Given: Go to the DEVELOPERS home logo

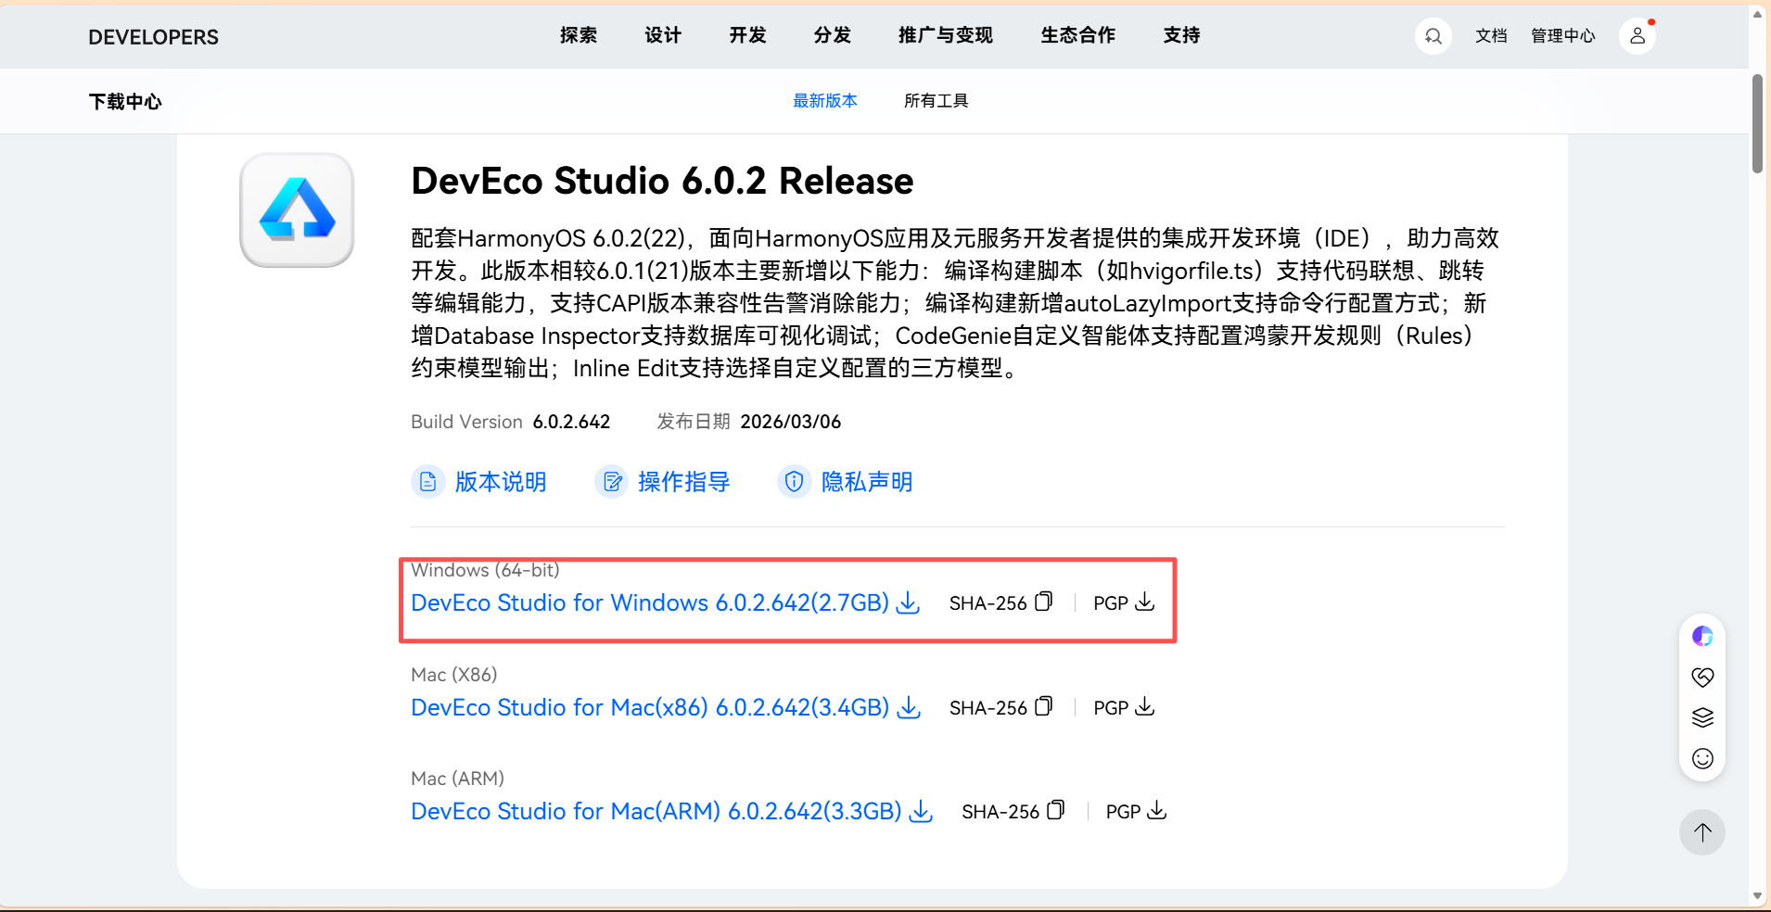Looking at the screenshot, I should pos(154,37).
